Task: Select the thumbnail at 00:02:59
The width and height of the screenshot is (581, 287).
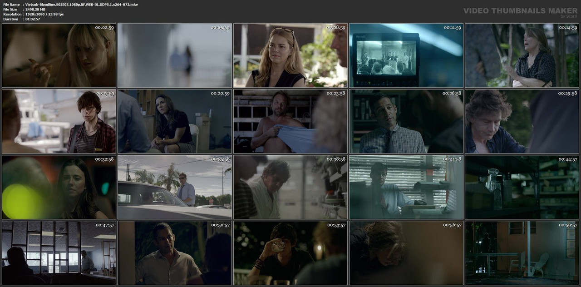Action: point(59,55)
